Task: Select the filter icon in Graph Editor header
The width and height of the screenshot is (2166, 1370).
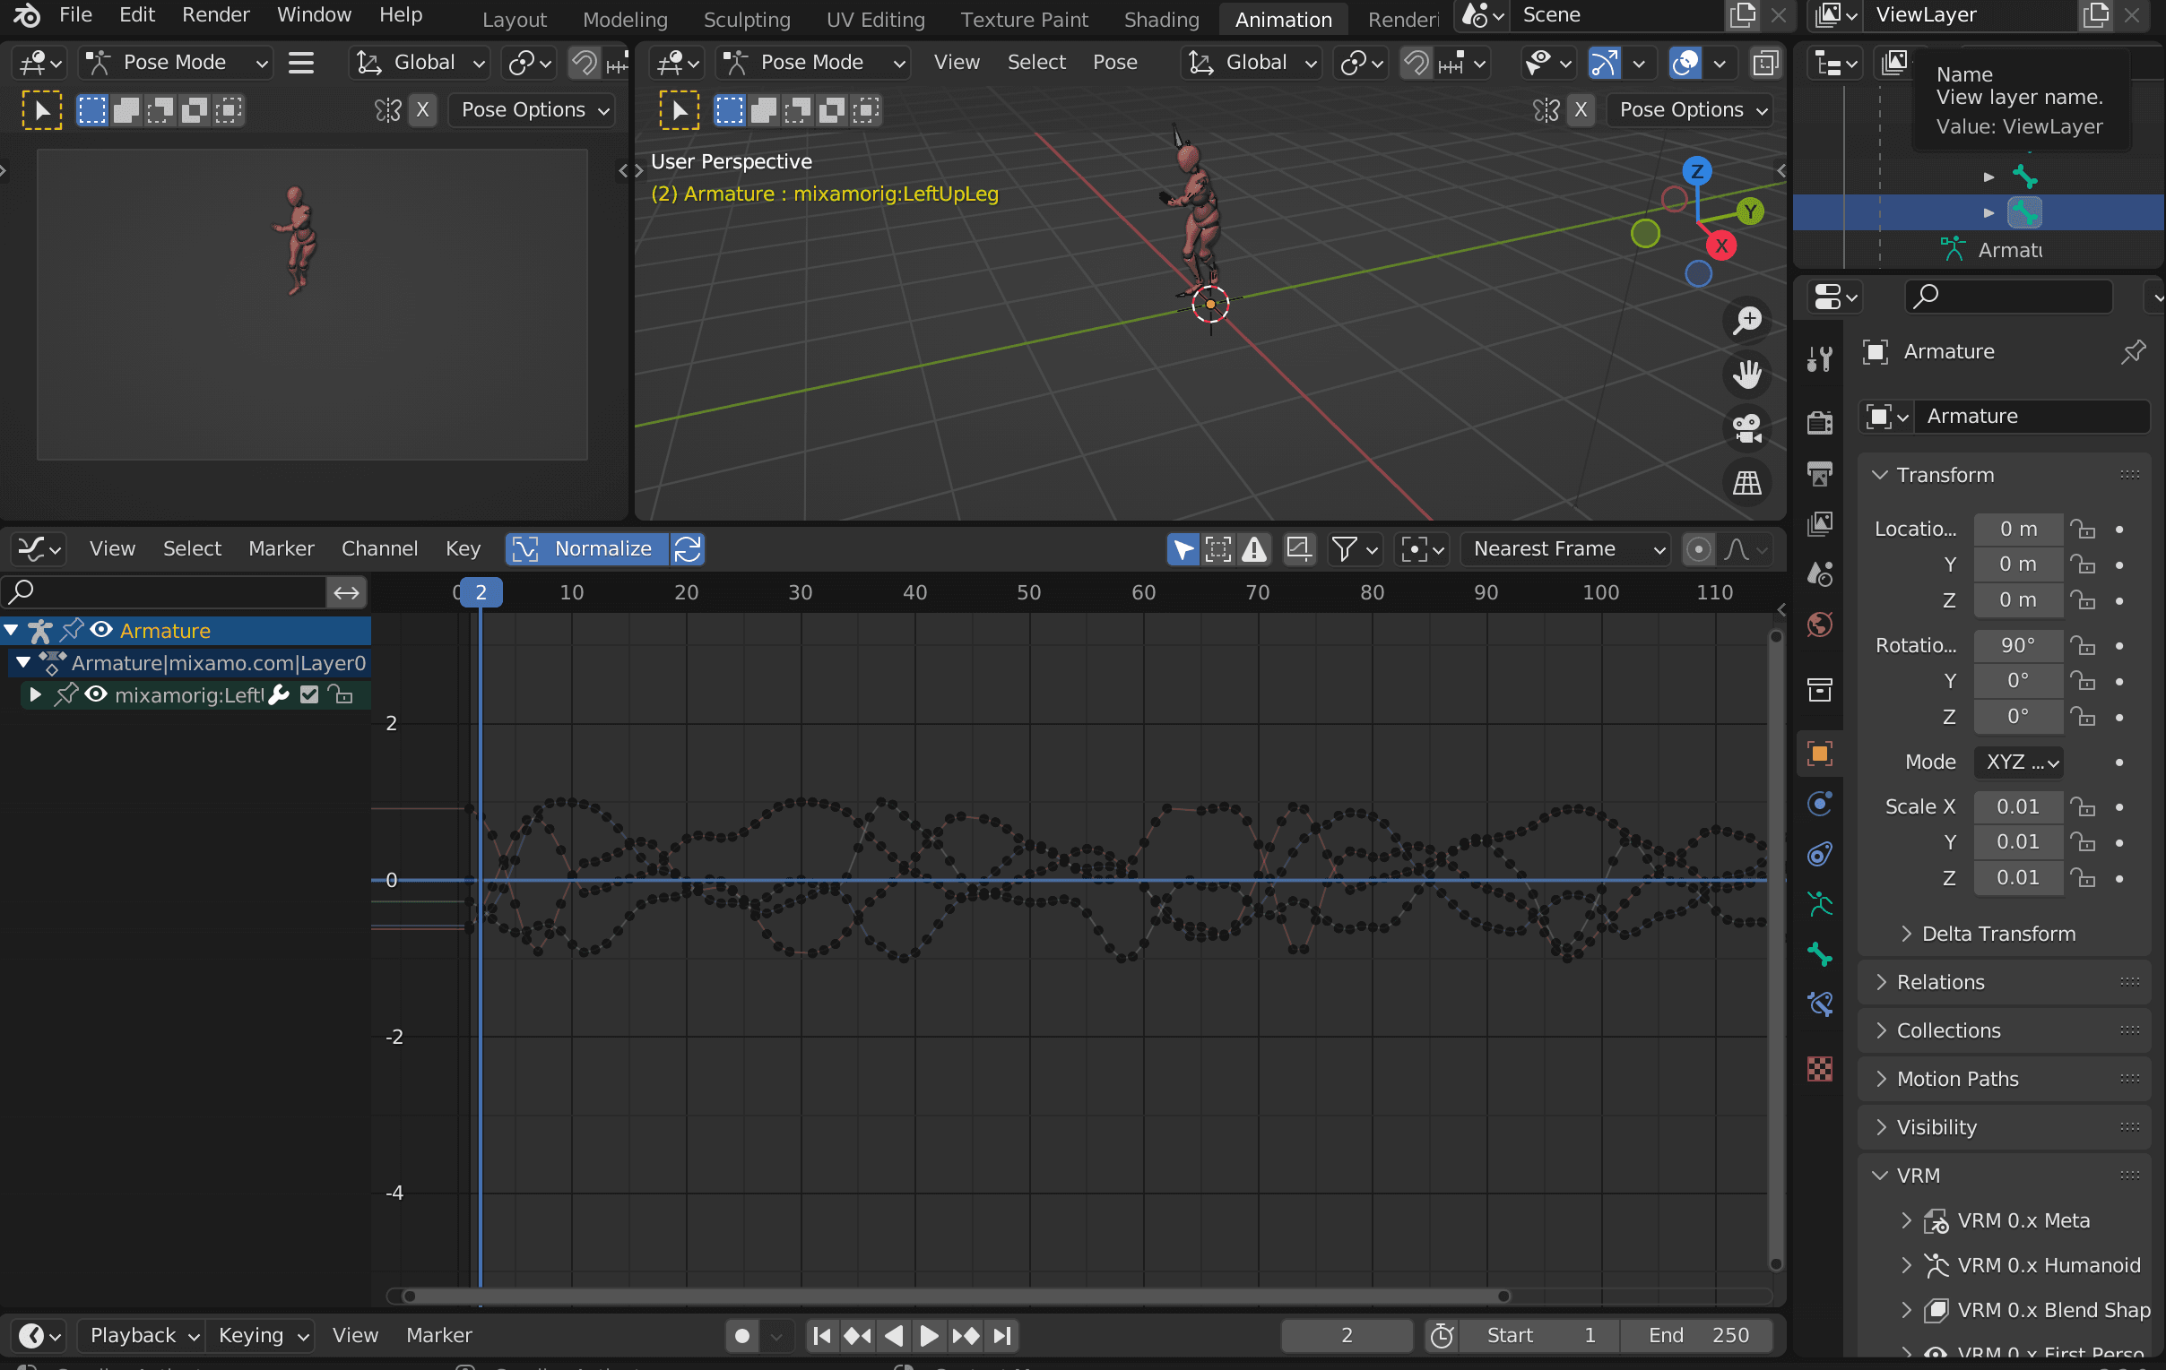Action: pos(1347,548)
